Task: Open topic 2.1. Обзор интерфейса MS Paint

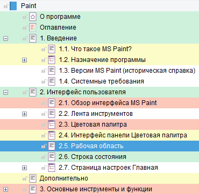Action: 108,103
